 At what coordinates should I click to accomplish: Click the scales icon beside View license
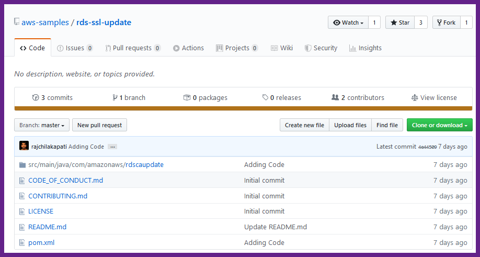coord(415,98)
